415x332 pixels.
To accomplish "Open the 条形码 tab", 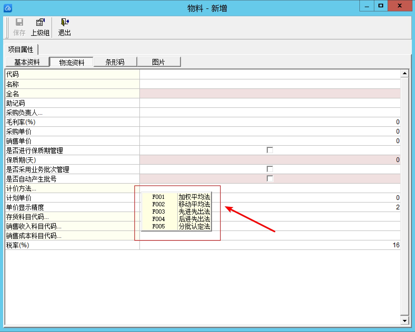I will pos(115,62).
